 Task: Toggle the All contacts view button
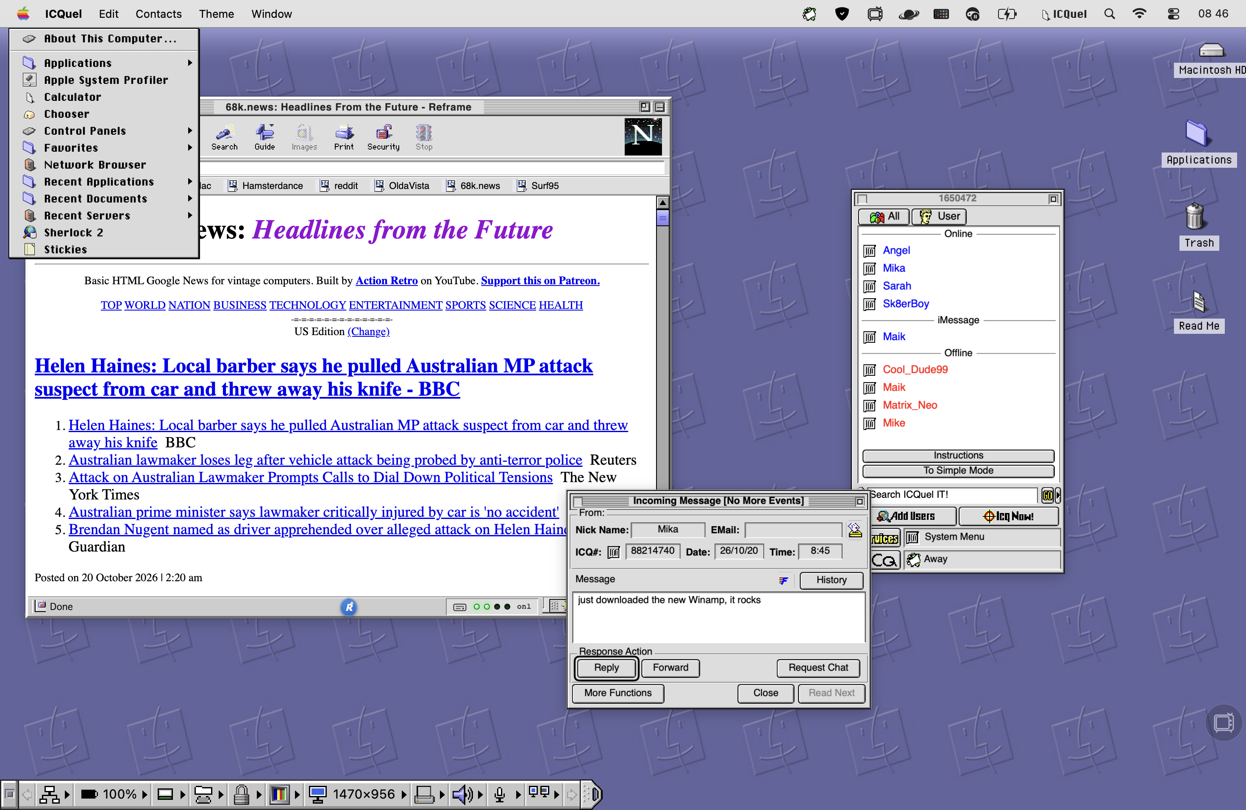(x=884, y=216)
